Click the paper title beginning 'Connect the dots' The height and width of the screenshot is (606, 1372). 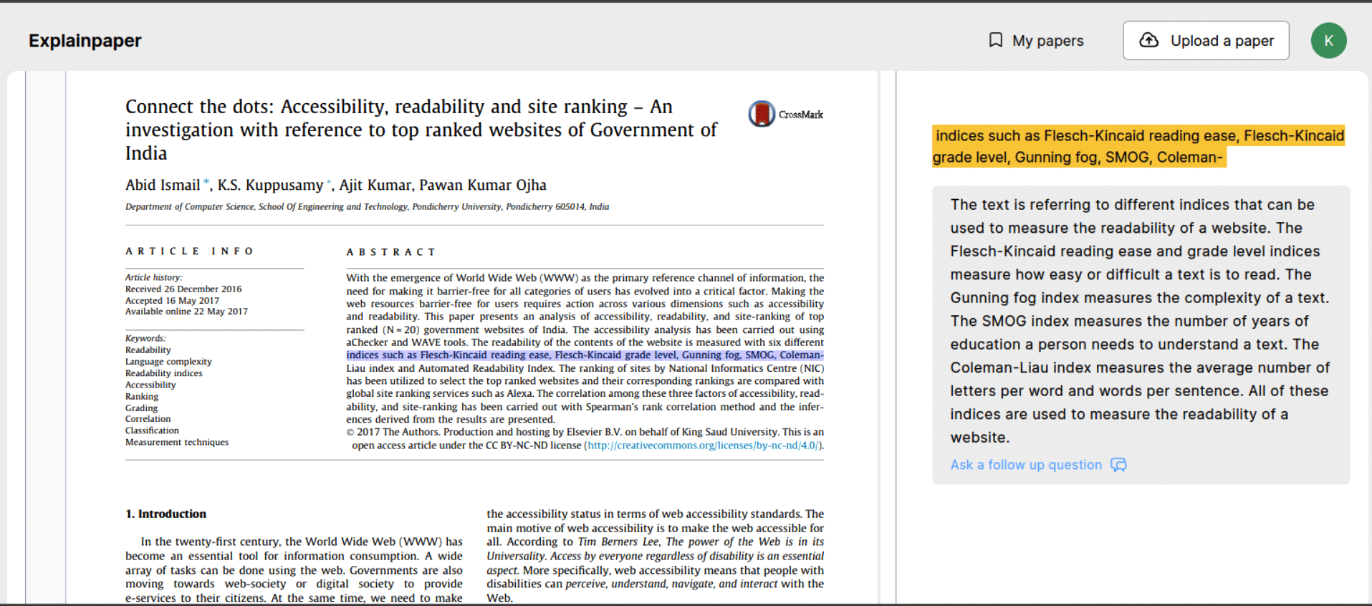pyautogui.click(x=421, y=130)
